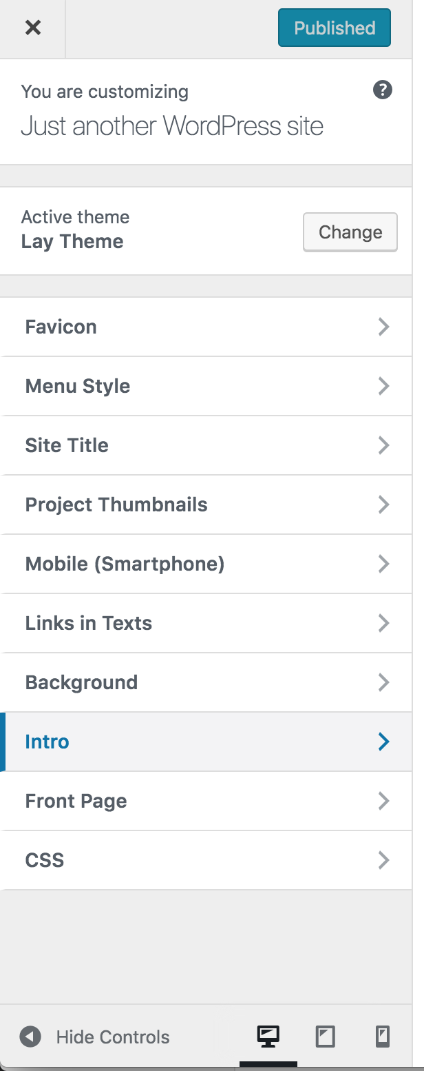424x1071 pixels.
Task: Click the help question mark icon
Action: [383, 90]
